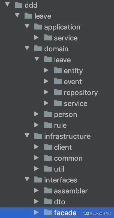
Task: Click the repository folder icon
Action: tap(58, 92)
